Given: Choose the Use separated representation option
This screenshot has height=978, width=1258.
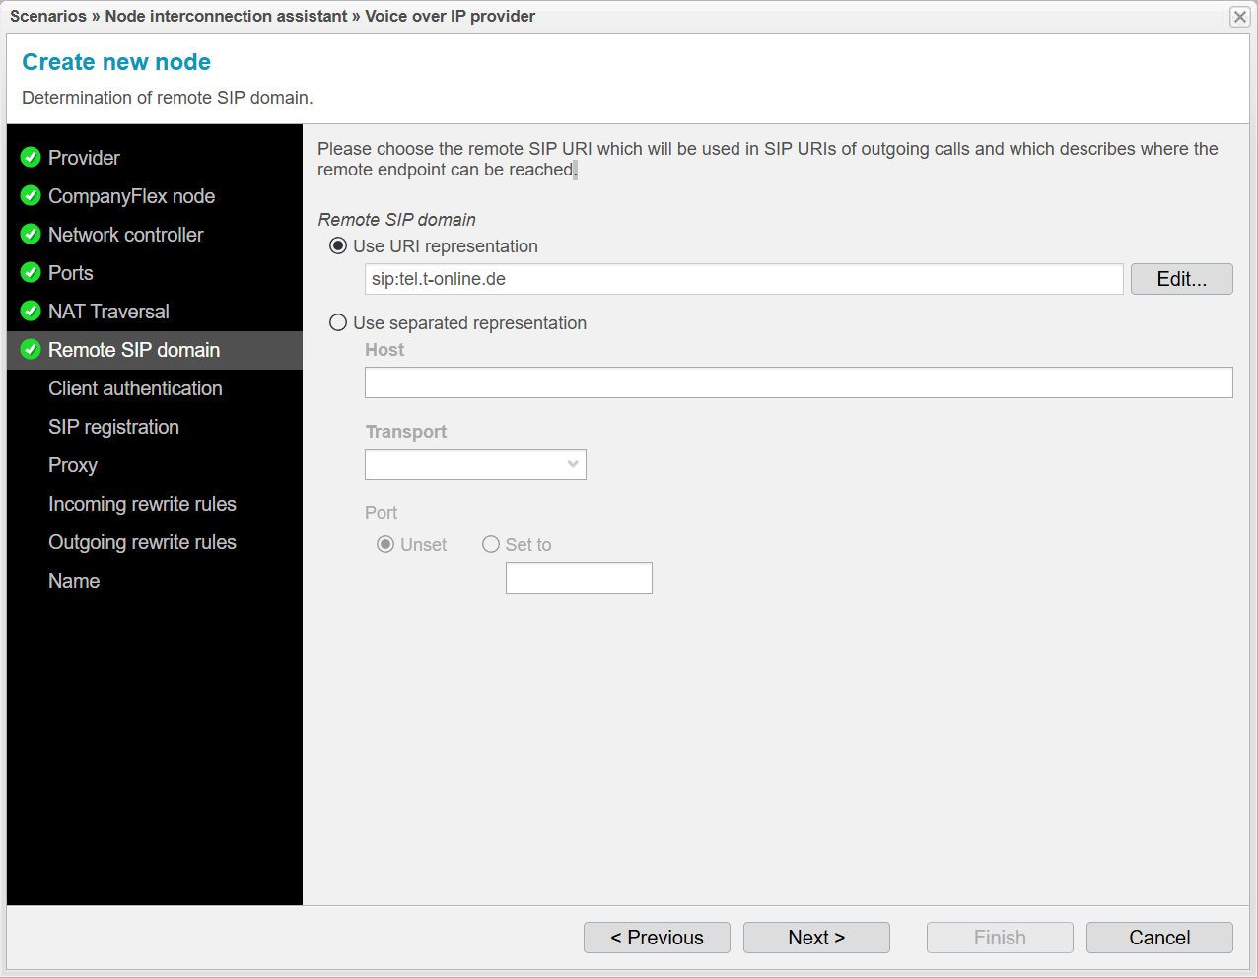Looking at the screenshot, I should pos(338,323).
